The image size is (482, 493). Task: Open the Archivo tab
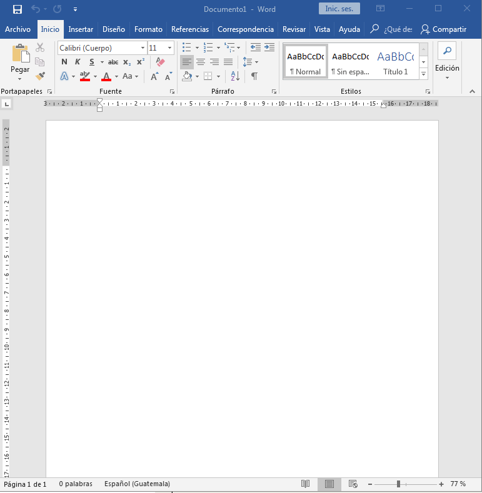click(18, 29)
